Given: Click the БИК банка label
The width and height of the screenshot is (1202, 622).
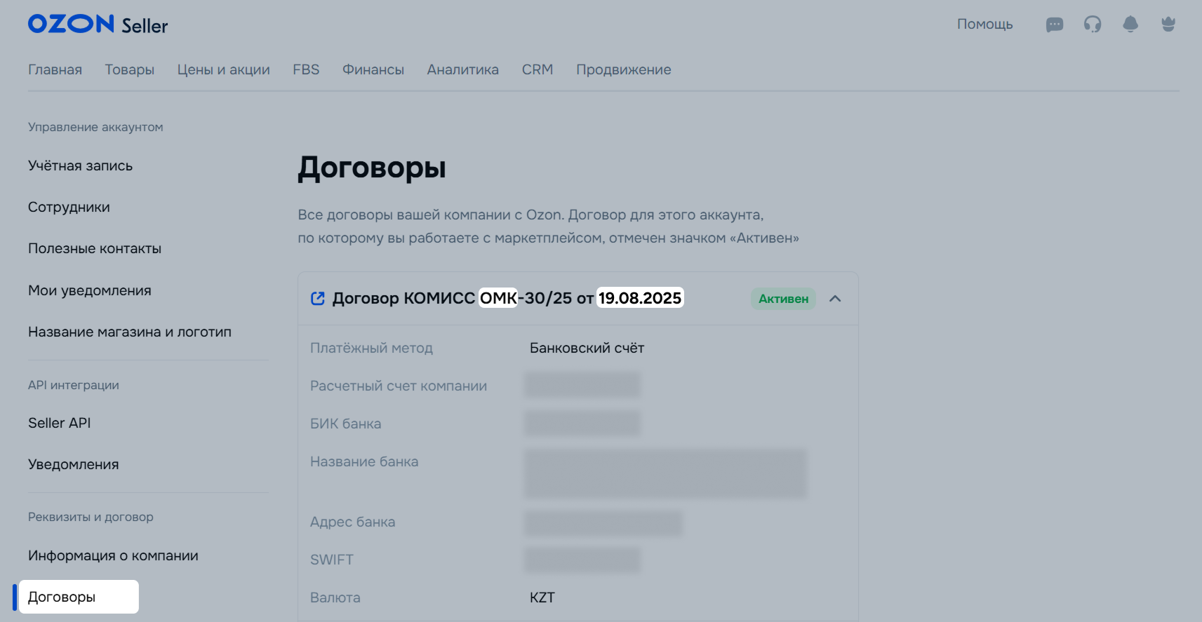Looking at the screenshot, I should [x=346, y=424].
